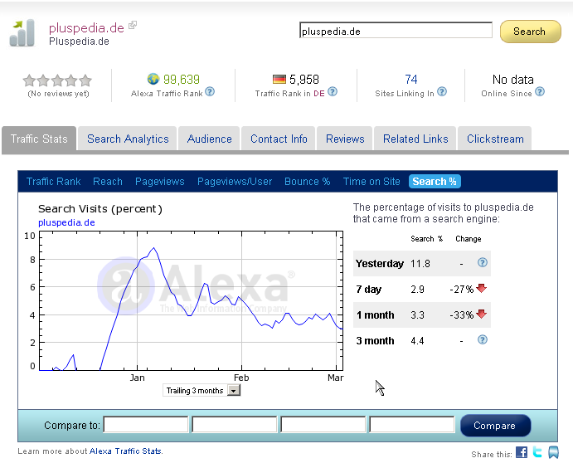Click help icon next to Traffic Rank in DE
Viewport: 573px width, 468px height.
tap(333, 91)
